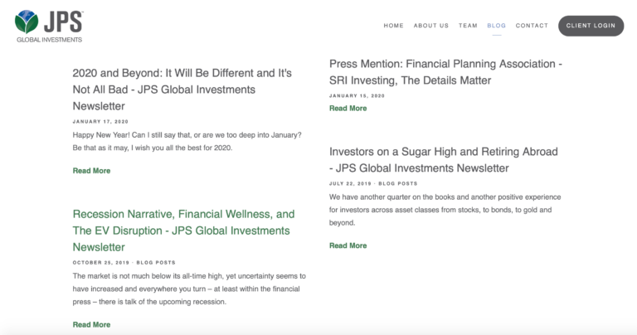Open the Team navigation link
Image resolution: width=637 pixels, height=335 pixels.
[x=468, y=26]
